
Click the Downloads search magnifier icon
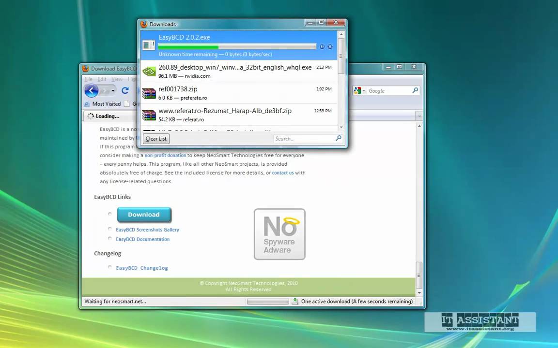tap(339, 138)
